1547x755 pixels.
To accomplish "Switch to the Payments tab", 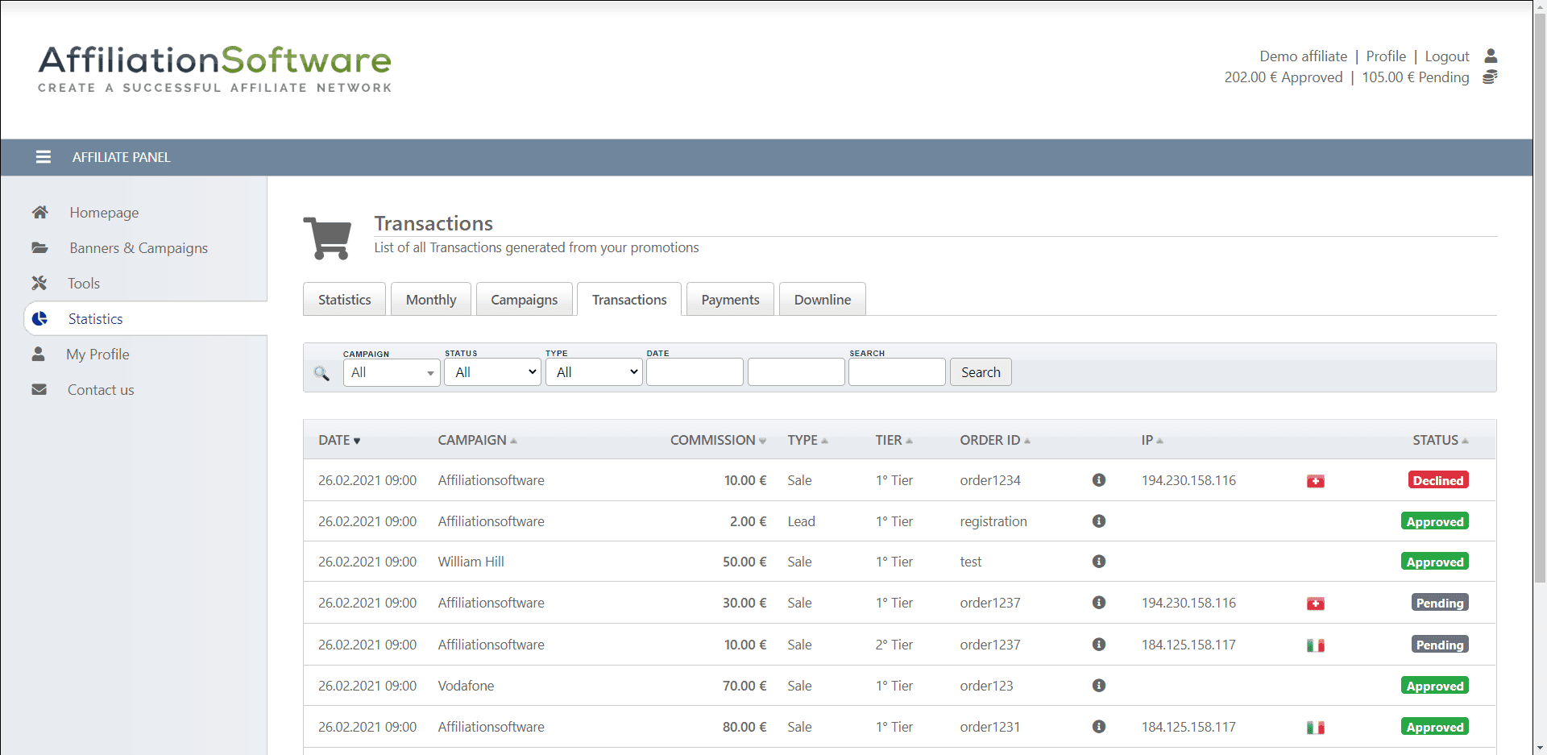I will (x=730, y=300).
